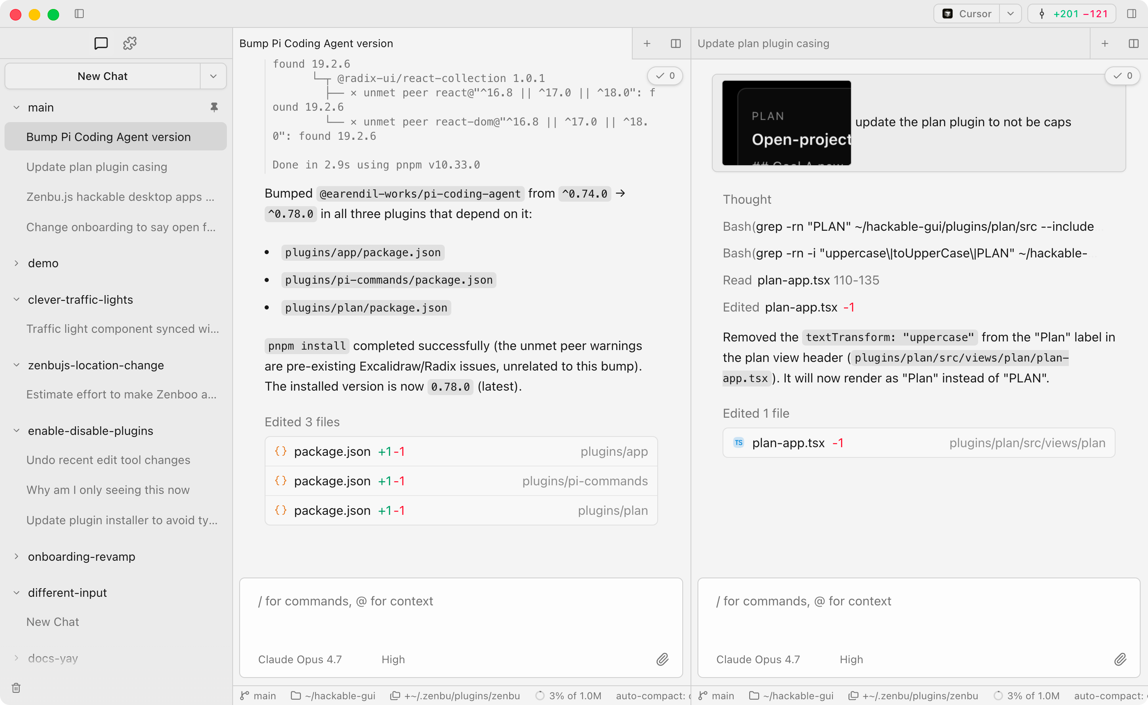Open the git diff +201 −121 indicator

[x=1071, y=14]
